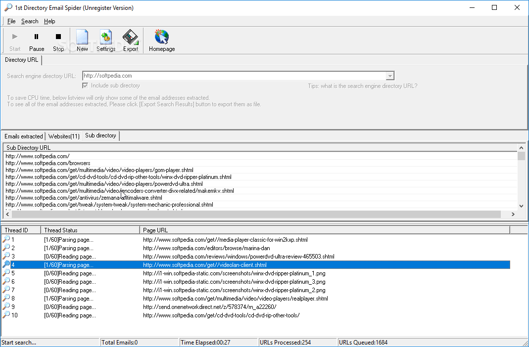Screen dimensions: 529x347
Task: Select the system-mechanic-professional.shtml URL row
Action: pyautogui.click(x=260, y=205)
